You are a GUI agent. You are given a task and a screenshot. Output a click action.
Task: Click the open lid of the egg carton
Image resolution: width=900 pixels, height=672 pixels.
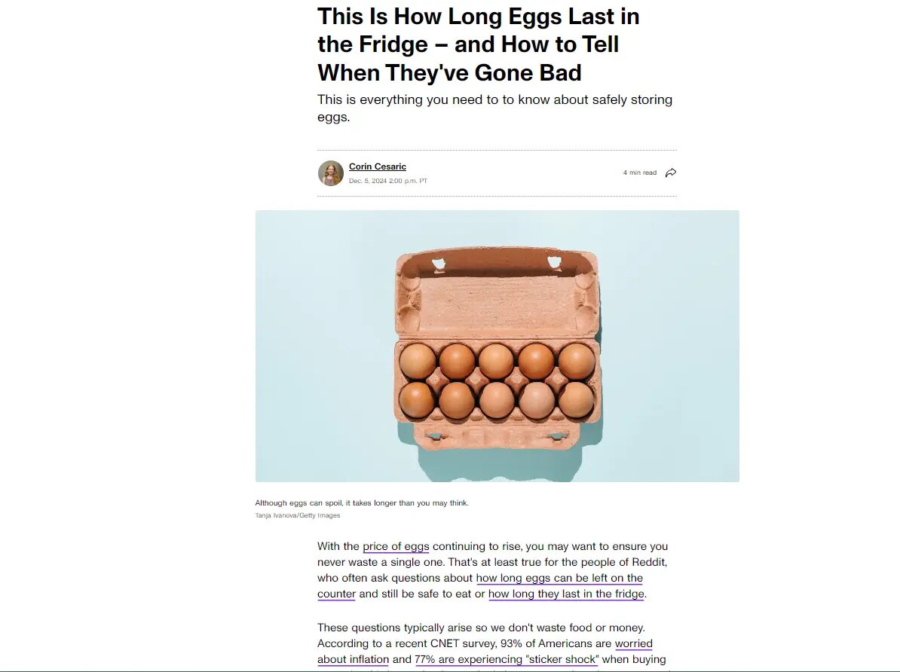tap(497, 292)
